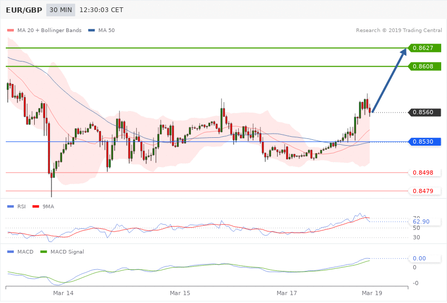Click the pink MA 20 legend swatch
Image resolution: width=447 pixels, height=303 pixels.
(x=11, y=30)
